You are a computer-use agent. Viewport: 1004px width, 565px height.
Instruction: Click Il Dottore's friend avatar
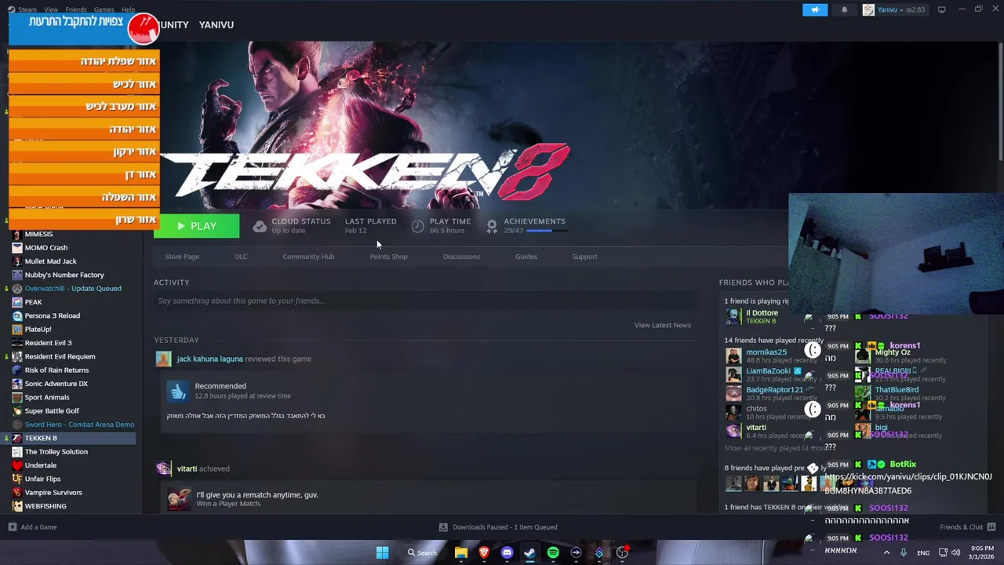point(733,316)
